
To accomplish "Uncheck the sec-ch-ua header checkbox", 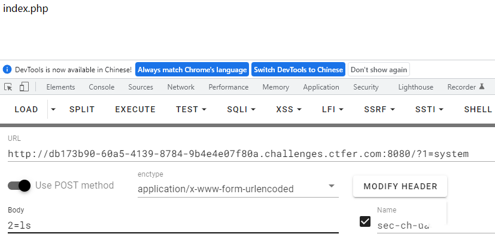I will [x=365, y=221].
